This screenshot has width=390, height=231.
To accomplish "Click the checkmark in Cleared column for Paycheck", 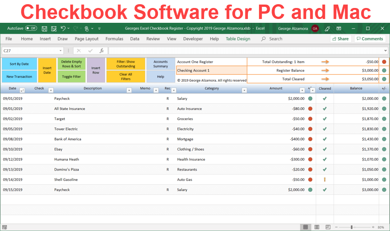I will click(325, 98).
